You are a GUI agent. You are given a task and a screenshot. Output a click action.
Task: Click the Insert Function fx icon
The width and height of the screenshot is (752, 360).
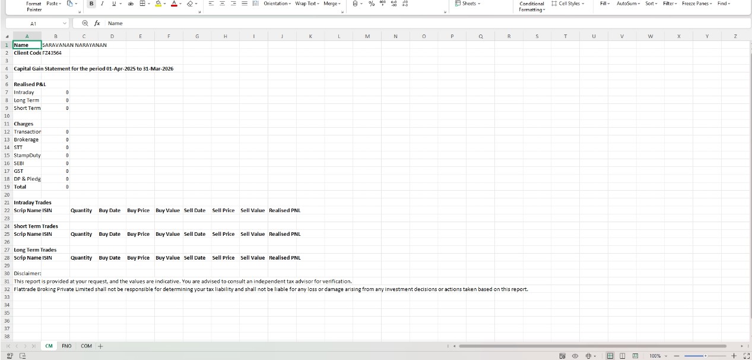98,23
